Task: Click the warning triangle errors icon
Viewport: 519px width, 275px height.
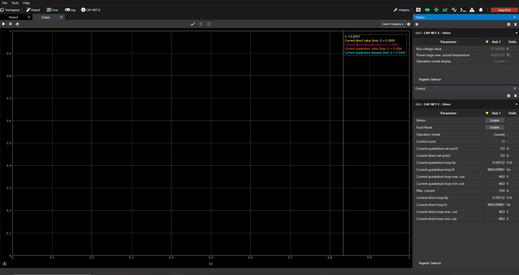Action: (x=472, y=10)
